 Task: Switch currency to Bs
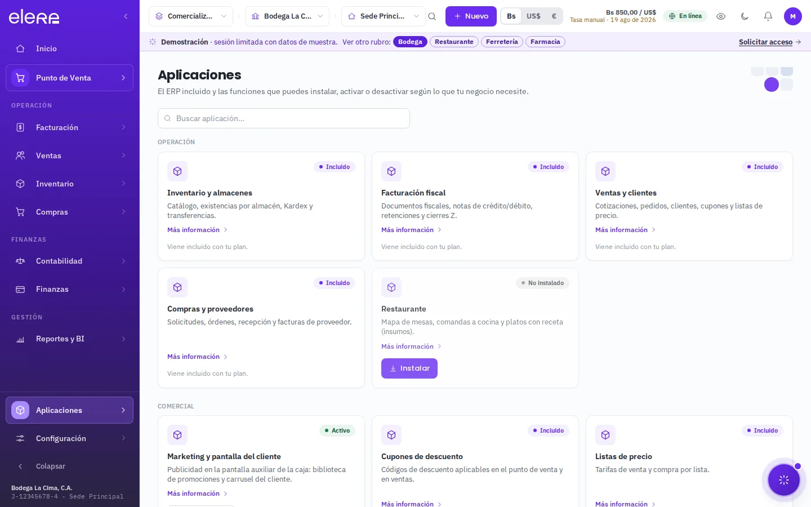tap(511, 16)
